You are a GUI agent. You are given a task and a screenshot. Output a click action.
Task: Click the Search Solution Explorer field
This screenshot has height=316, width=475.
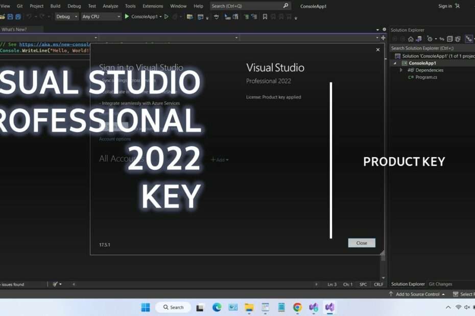429,48
